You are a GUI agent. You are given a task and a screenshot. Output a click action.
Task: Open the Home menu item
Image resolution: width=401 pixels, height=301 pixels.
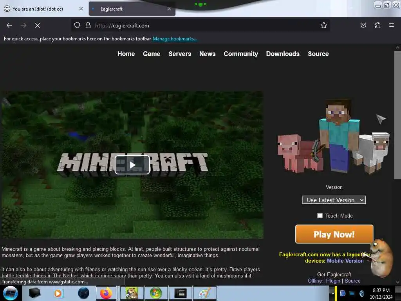point(126,54)
